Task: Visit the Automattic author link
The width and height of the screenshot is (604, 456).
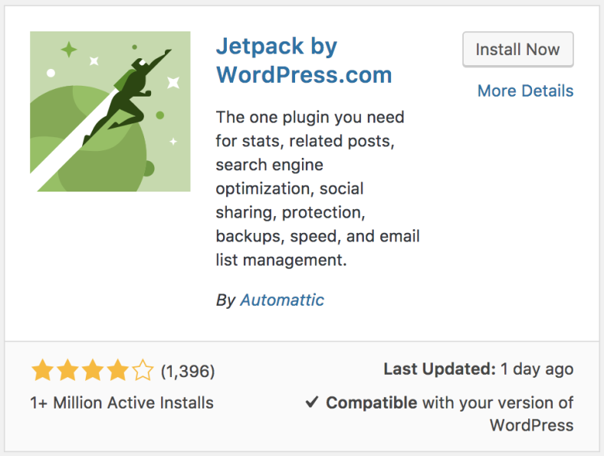Action: tap(282, 300)
